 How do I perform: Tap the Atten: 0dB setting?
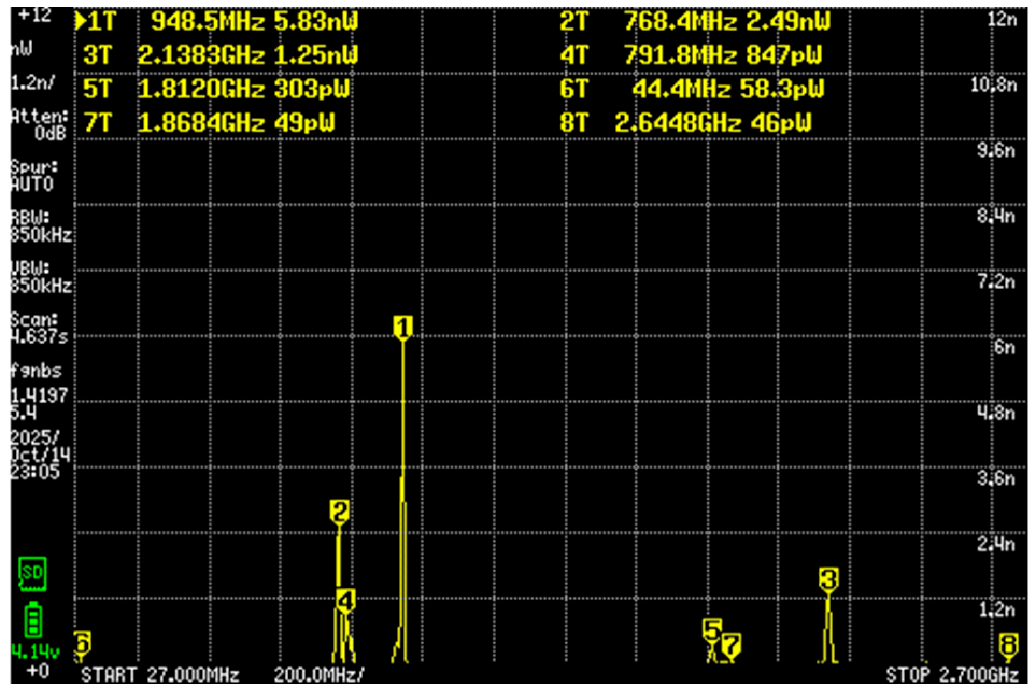click(x=39, y=125)
